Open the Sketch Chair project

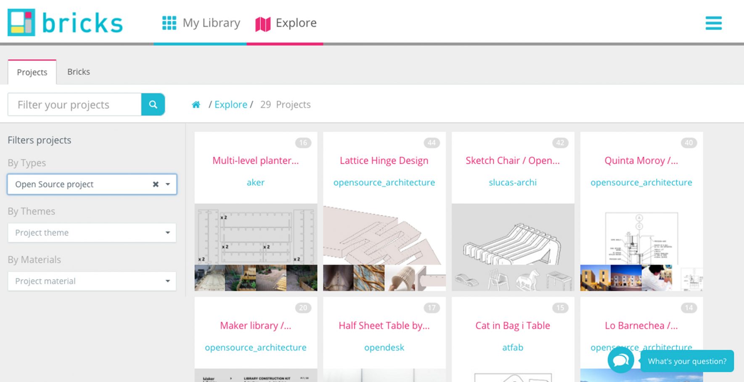(513, 160)
